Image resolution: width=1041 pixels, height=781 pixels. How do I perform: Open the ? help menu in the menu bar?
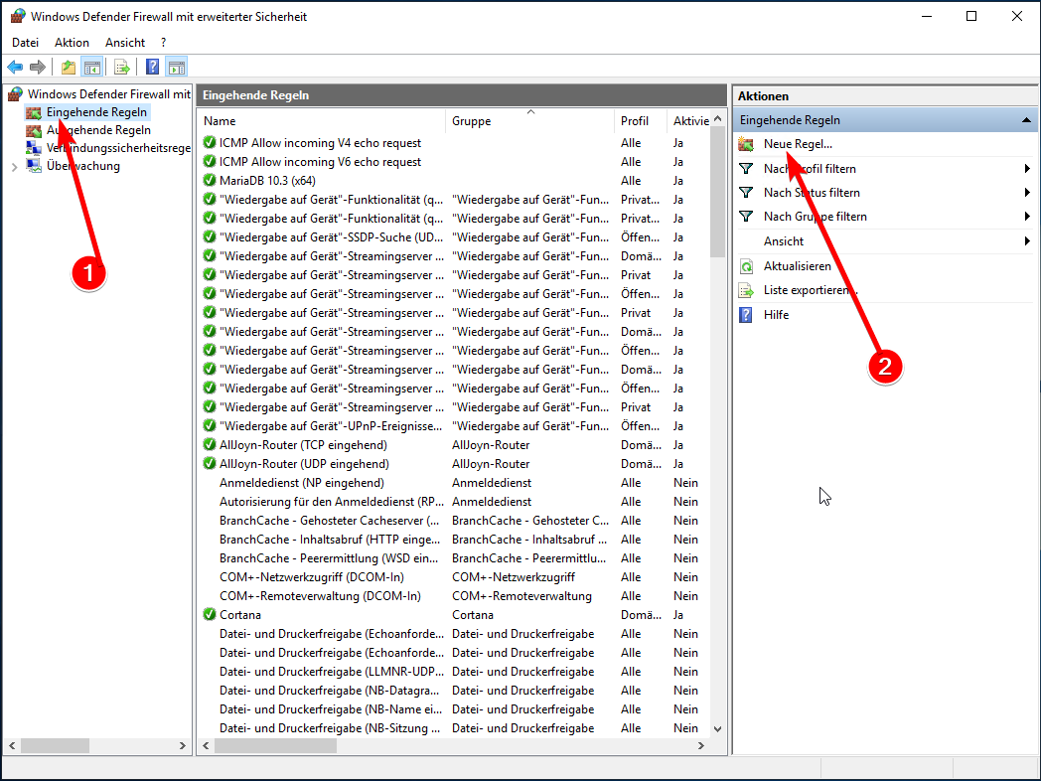point(163,43)
